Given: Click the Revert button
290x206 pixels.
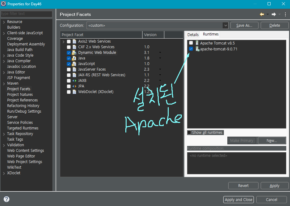Looking at the screenshot, I should point(243,186).
